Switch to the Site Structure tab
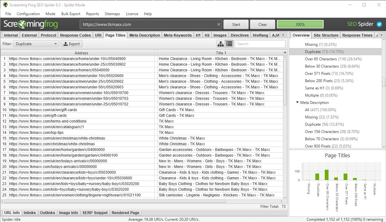 (x=326, y=35)
